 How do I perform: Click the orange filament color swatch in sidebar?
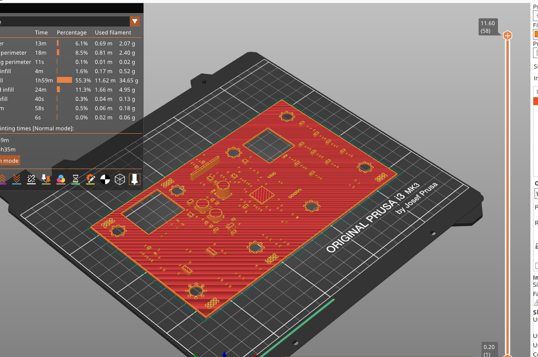point(536,34)
